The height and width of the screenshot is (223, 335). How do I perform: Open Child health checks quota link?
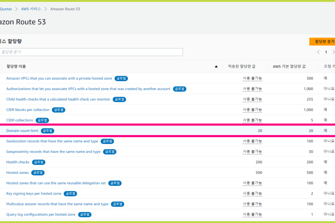pyautogui.click(x=58, y=99)
